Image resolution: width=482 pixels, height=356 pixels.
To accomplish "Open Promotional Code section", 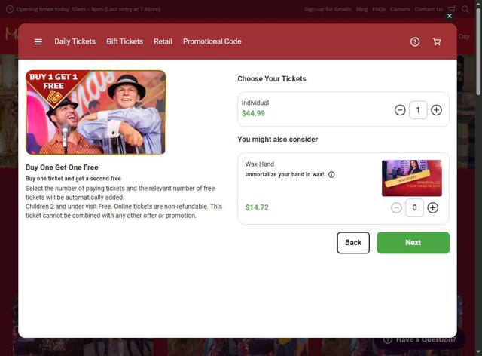I will tap(212, 41).
